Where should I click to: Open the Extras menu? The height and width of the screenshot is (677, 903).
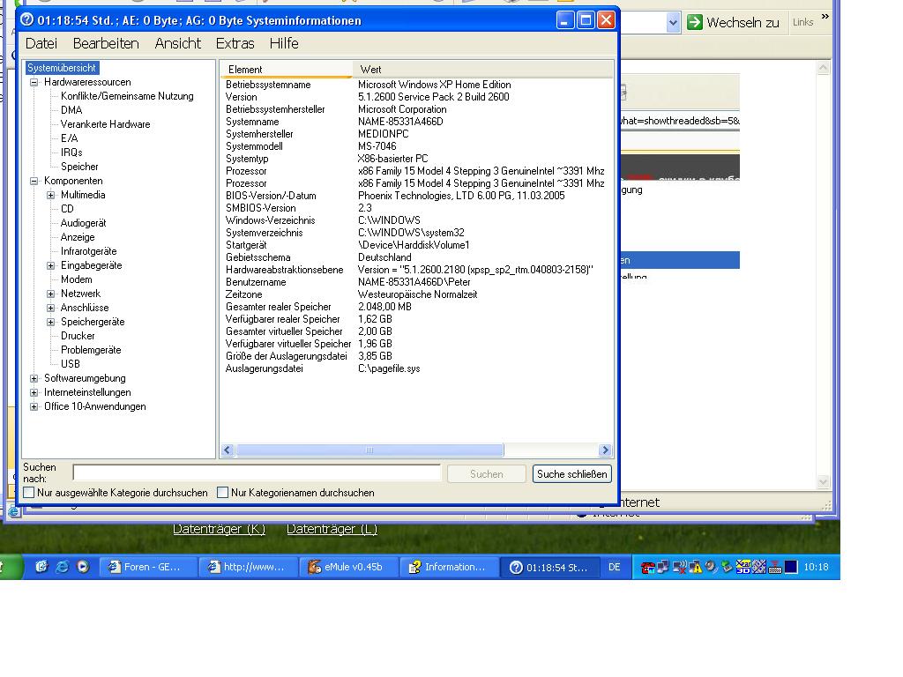[x=235, y=43]
